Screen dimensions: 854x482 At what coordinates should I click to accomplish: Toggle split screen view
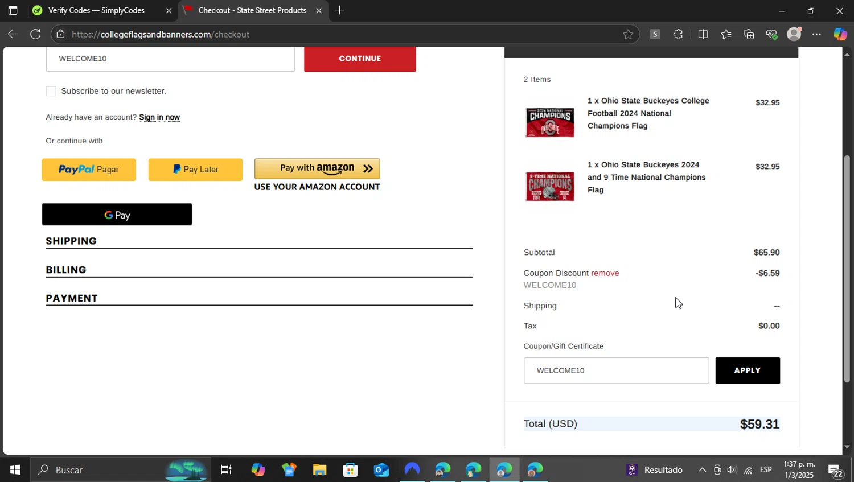click(x=703, y=34)
